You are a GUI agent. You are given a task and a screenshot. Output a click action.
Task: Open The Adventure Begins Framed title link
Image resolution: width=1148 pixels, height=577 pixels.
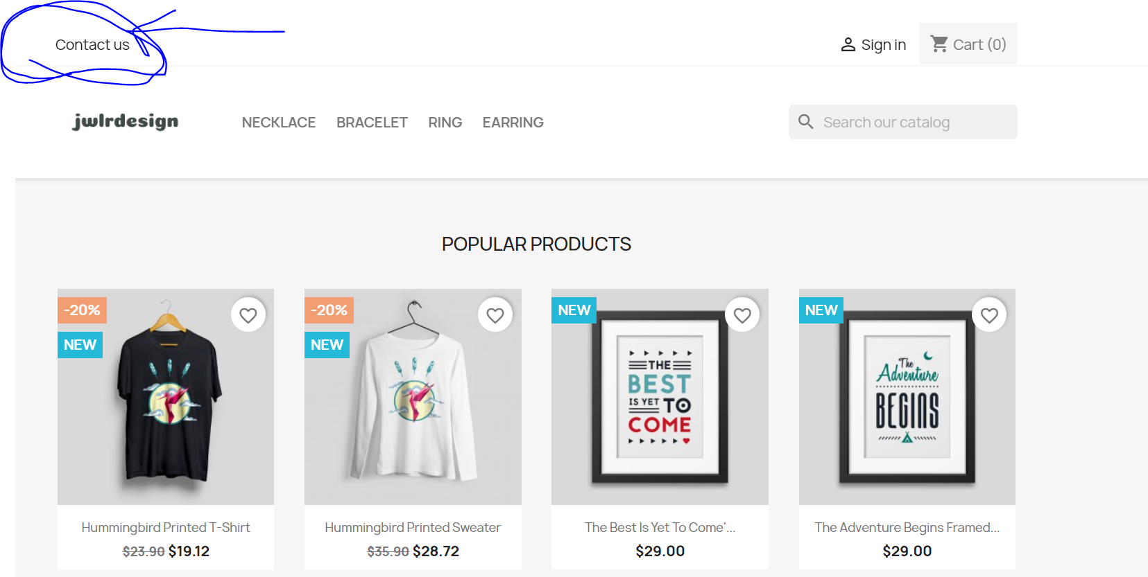click(x=907, y=527)
